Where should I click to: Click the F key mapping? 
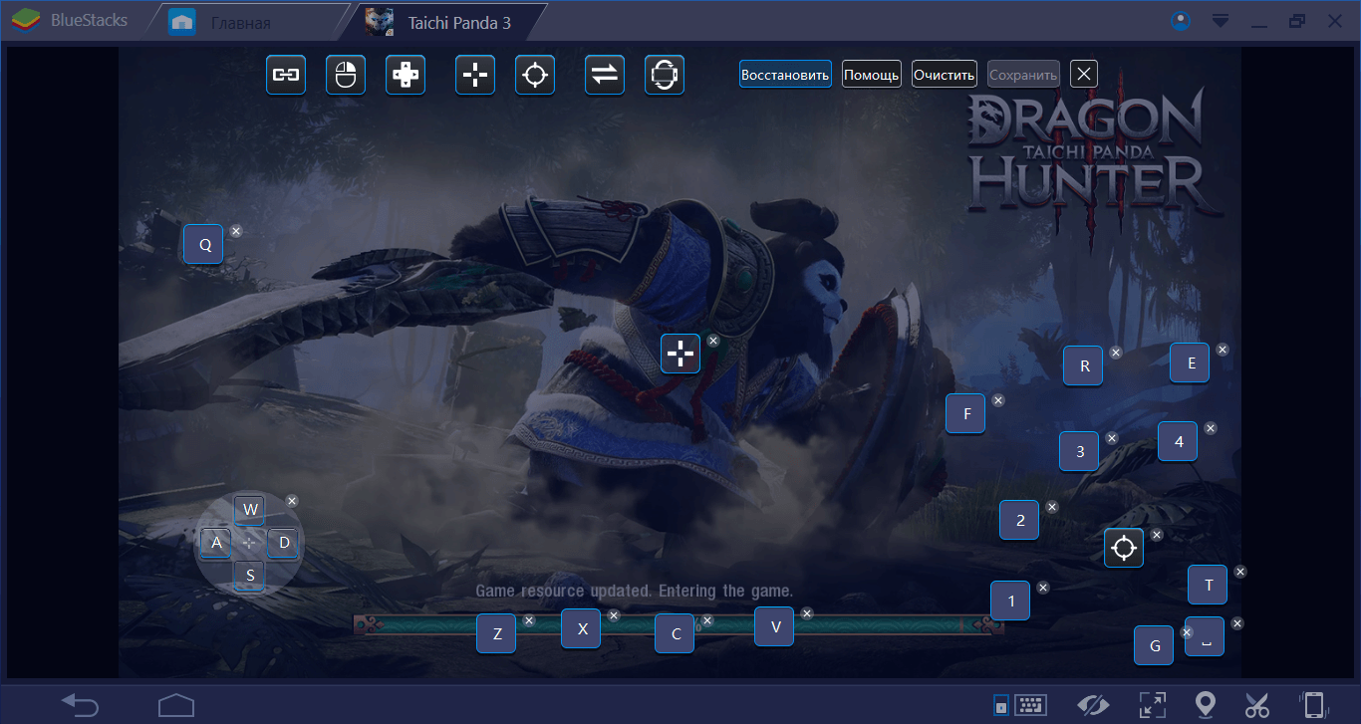[x=965, y=414]
